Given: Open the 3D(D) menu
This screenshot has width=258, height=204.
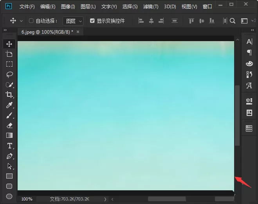Looking at the screenshot, I should (170, 7).
